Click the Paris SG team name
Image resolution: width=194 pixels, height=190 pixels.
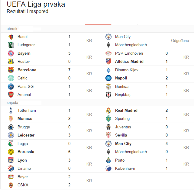(26, 86)
